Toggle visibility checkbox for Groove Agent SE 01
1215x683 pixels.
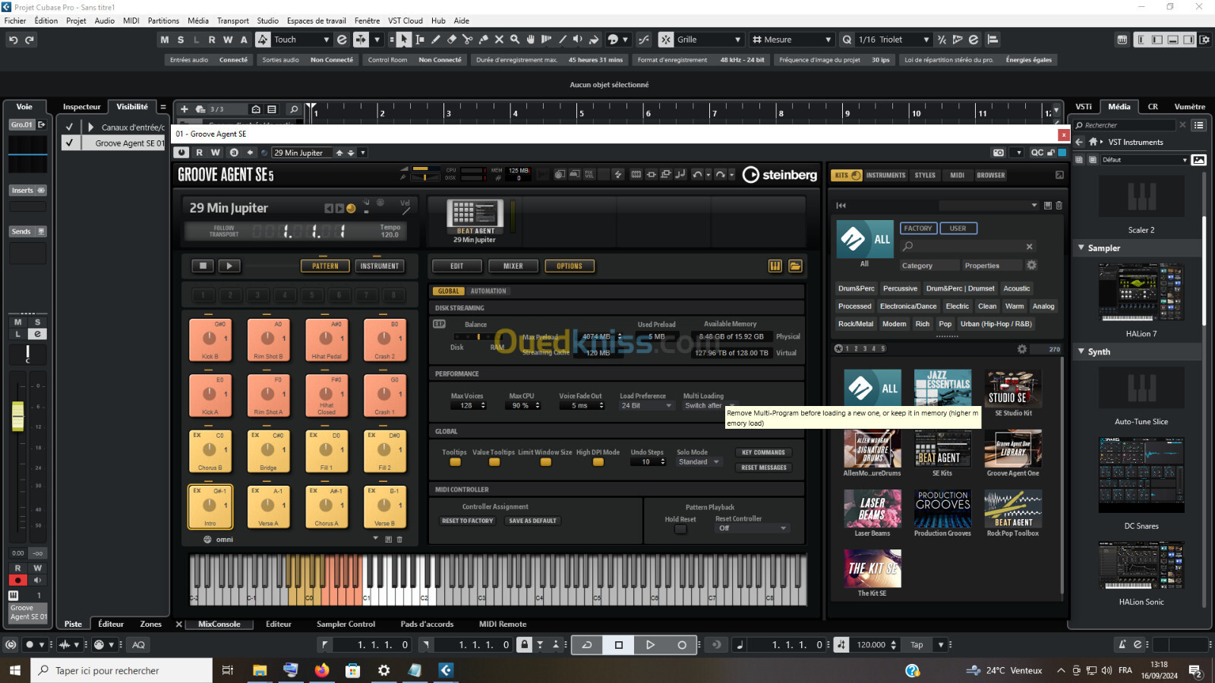coord(70,143)
